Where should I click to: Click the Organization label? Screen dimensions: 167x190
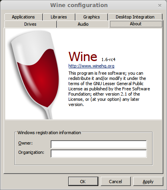pos(31,152)
